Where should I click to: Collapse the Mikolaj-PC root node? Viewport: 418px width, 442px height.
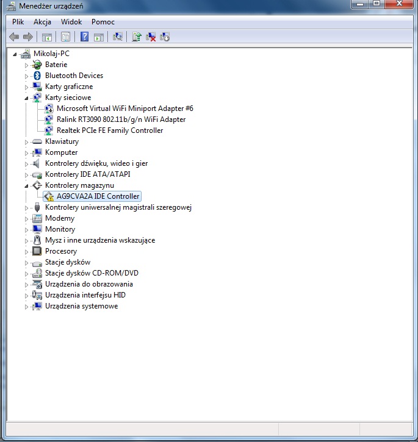pyautogui.click(x=15, y=54)
